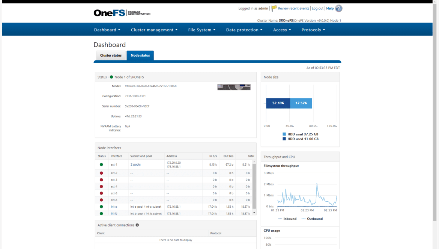Click the HDD used 52.43% bar segment

coord(278,103)
